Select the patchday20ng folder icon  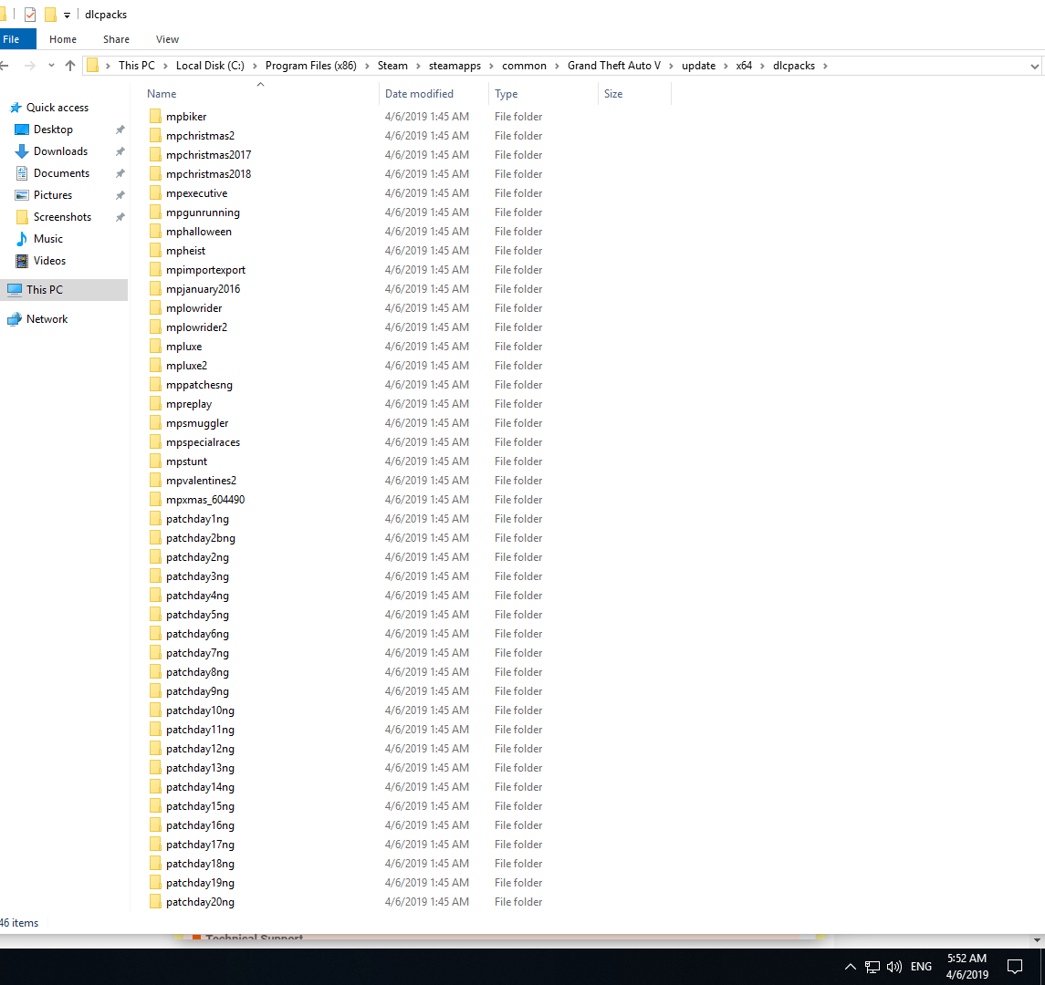click(155, 902)
